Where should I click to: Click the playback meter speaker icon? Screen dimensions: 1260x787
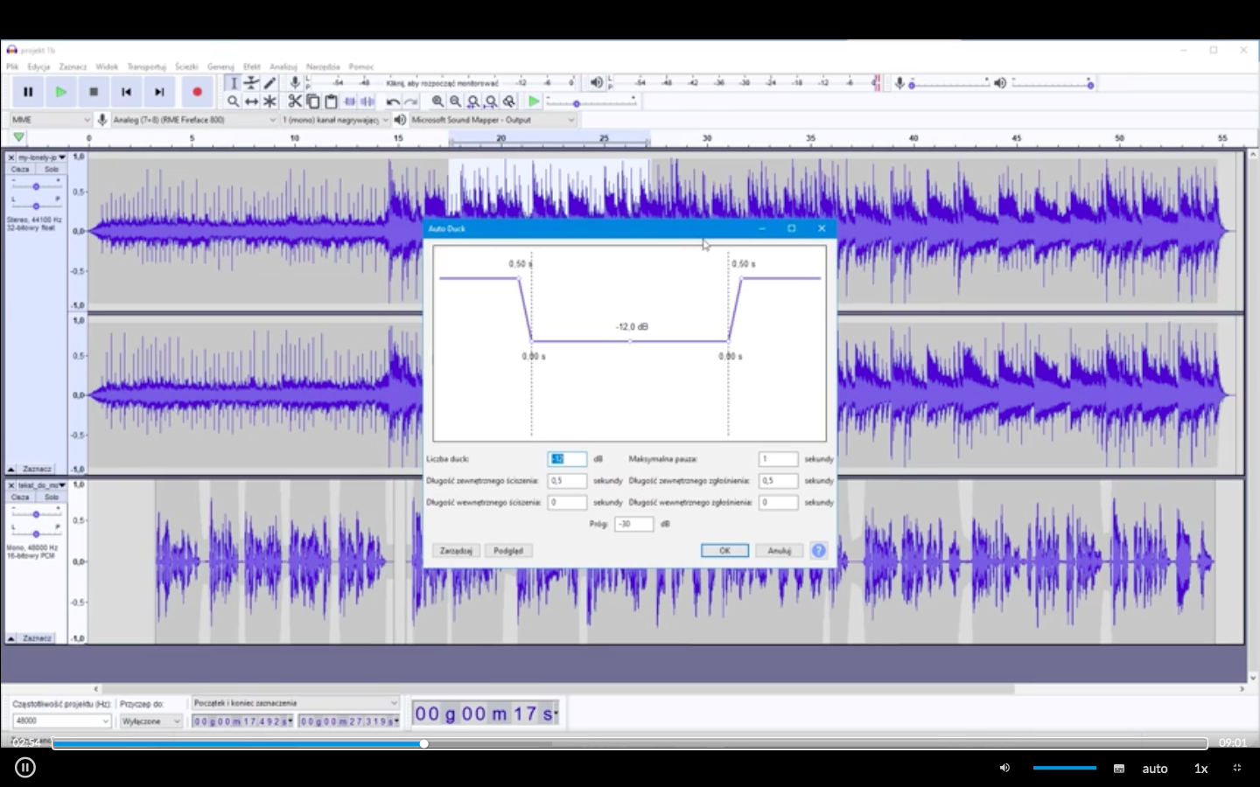point(597,83)
